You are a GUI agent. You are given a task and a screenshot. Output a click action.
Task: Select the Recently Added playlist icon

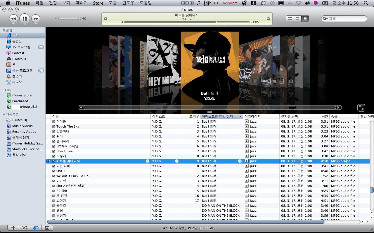click(9, 132)
